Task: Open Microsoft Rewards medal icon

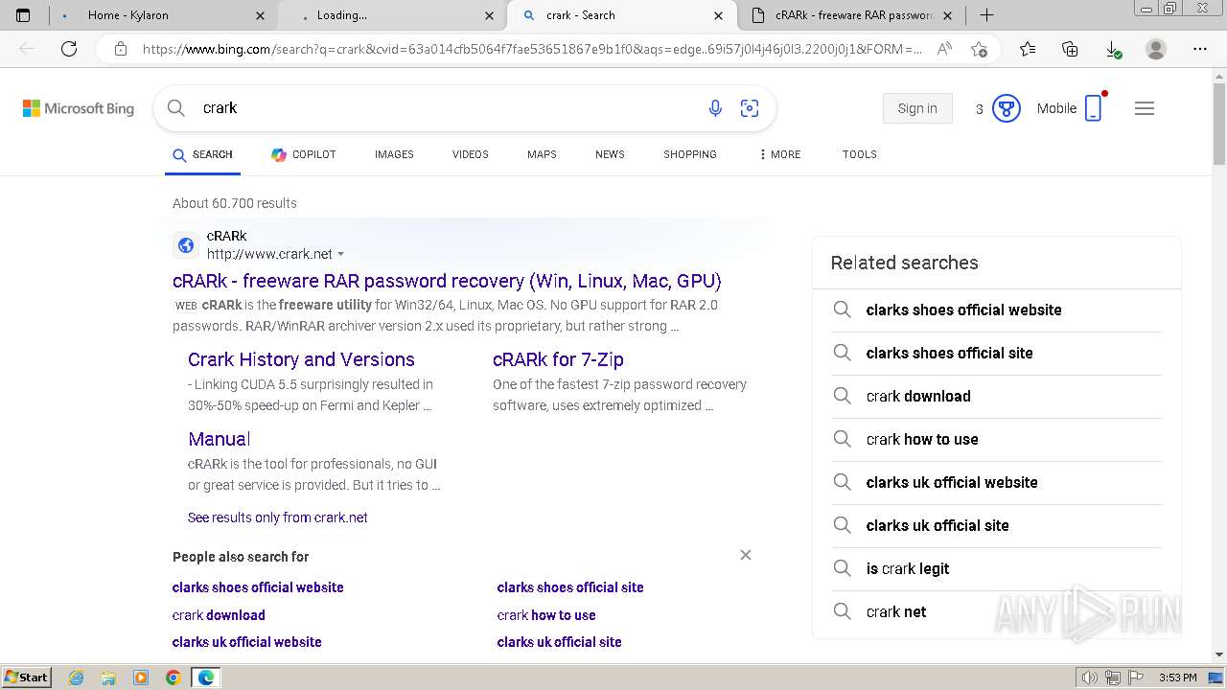Action: pos(1006,108)
